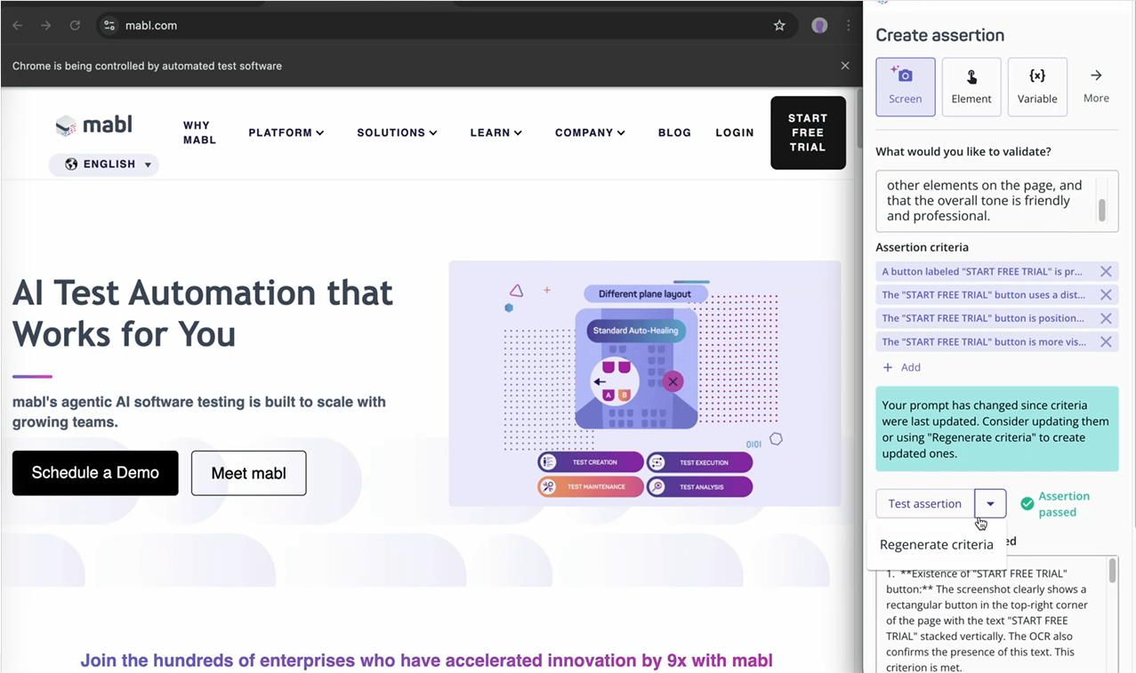Select the Screen assertion type
Screen dimensions: 1136x673
tap(905, 87)
